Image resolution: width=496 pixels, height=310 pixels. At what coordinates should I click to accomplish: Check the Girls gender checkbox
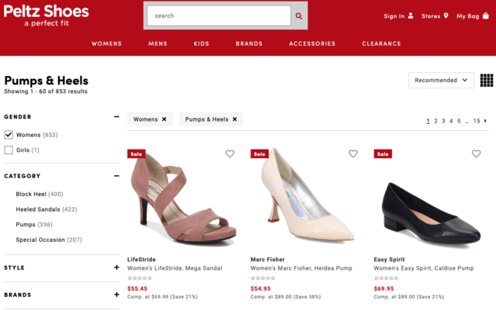(x=9, y=150)
